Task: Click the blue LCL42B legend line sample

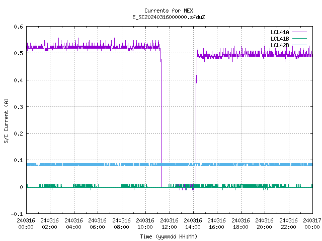Action: (300, 45)
